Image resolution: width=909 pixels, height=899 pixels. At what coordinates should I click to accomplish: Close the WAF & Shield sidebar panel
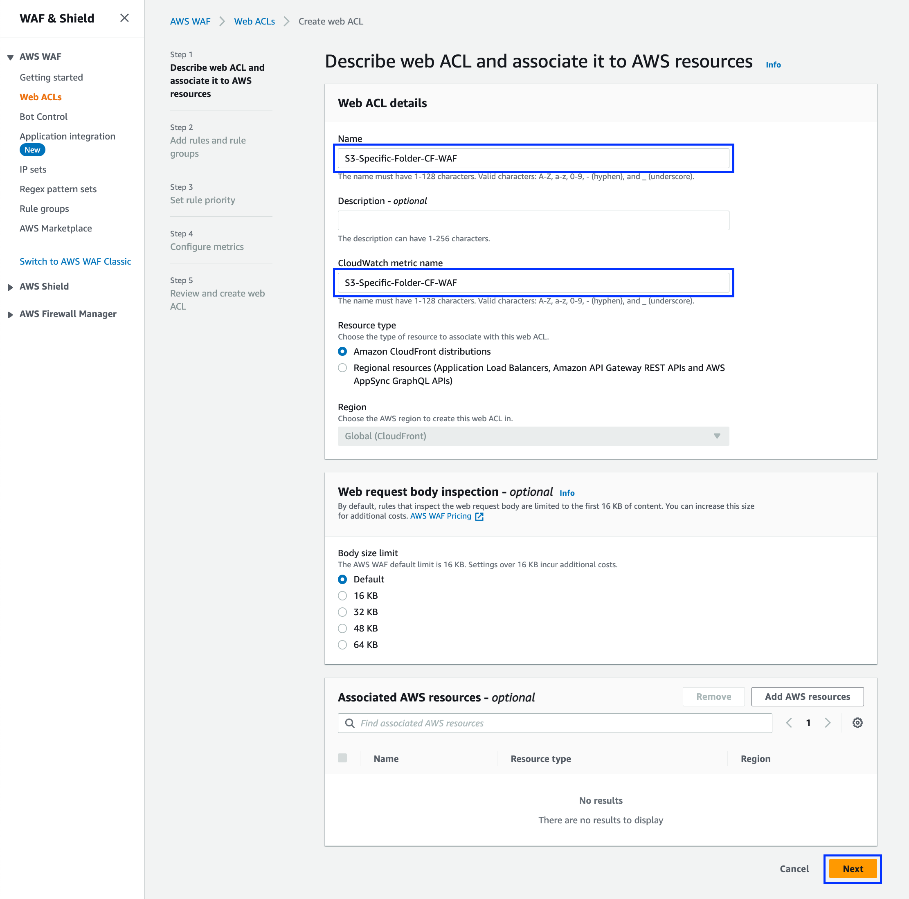(x=124, y=18)
